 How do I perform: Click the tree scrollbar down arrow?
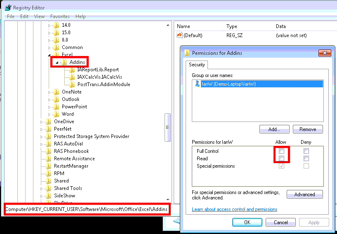[168, 199]
